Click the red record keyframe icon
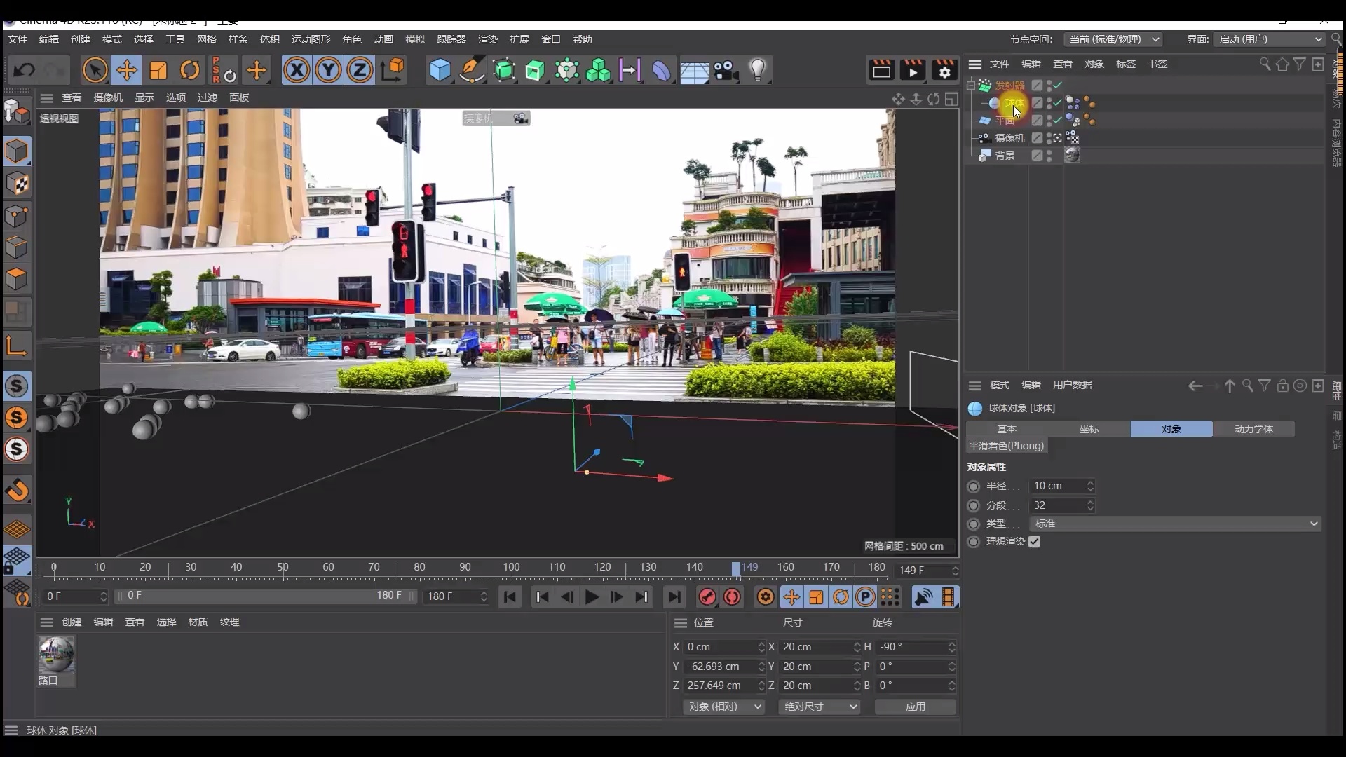 [x=707, y=597]
